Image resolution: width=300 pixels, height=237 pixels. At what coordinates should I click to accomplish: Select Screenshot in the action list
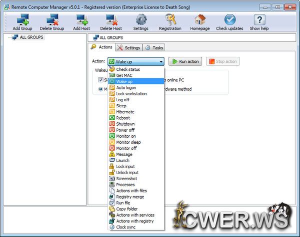click(x=126, y=179)
